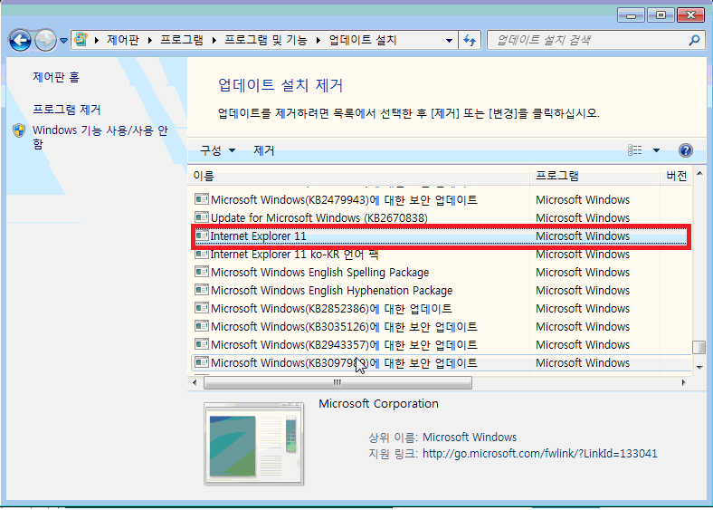Select the KB2852386 update row
713x510 pixels.
(x=440, y=309)
